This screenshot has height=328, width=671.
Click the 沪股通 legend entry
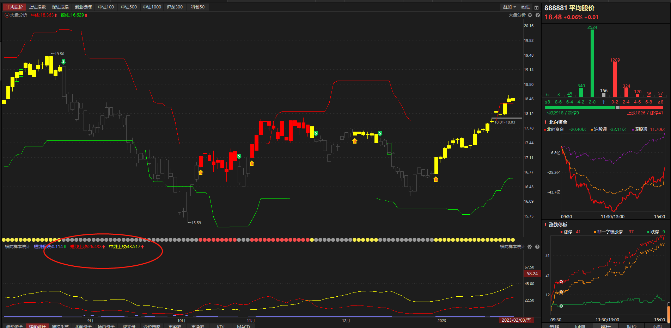[x=609, y=130]
